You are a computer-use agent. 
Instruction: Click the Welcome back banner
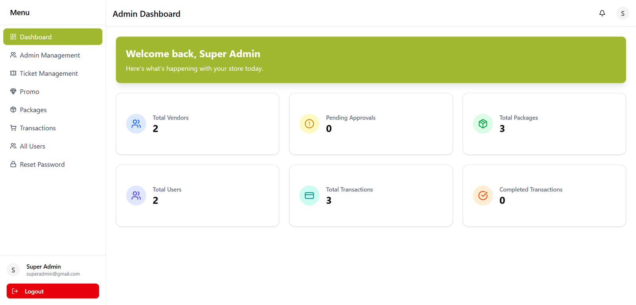tap(370, 60)
